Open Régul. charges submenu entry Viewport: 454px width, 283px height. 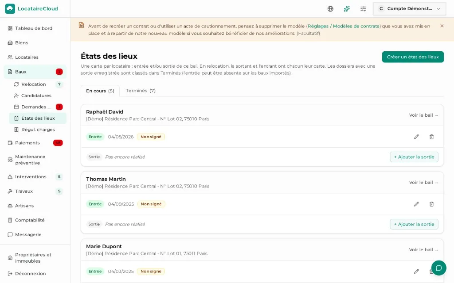point(38,130)
